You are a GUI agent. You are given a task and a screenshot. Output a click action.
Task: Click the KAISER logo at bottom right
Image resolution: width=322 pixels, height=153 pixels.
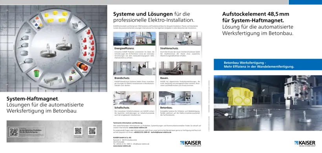click(x=305, y=143)
